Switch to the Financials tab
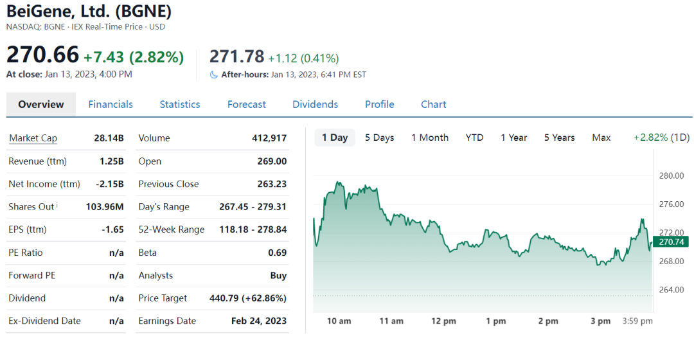This screenshot has height=340, width=694. [111, 104]
